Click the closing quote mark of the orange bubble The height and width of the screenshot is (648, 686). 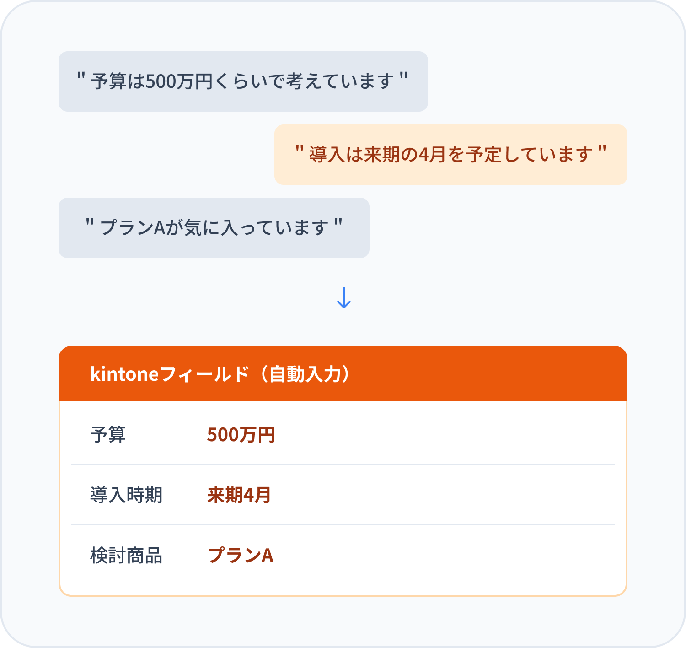(x=602, y=150)
